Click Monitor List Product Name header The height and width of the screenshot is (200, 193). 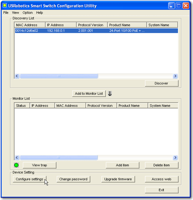132,106
